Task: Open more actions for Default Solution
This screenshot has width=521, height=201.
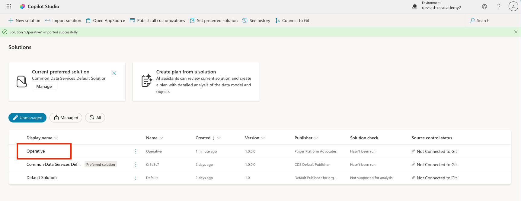Action: (x=135, y=178)
